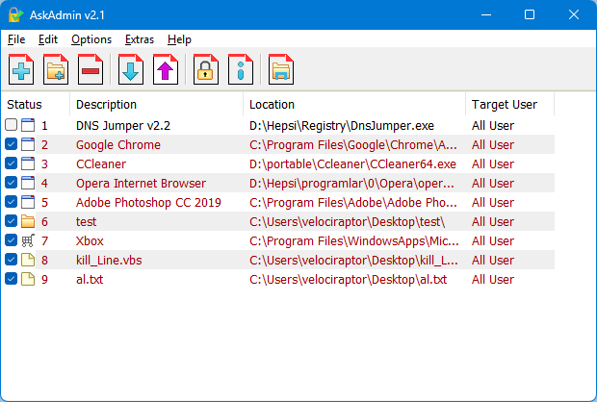
Task: Open the Extras menu
Action: [140, 39]
